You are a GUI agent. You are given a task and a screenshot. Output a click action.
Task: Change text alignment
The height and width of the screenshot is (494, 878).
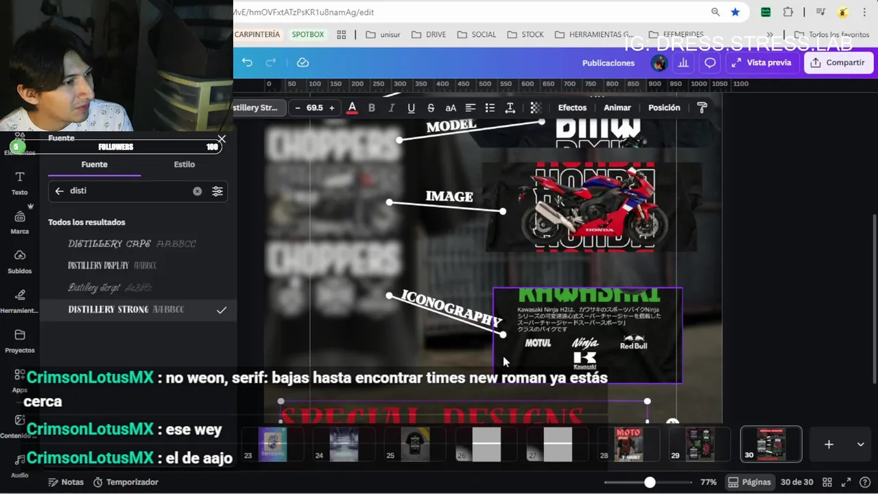[471, 108]
